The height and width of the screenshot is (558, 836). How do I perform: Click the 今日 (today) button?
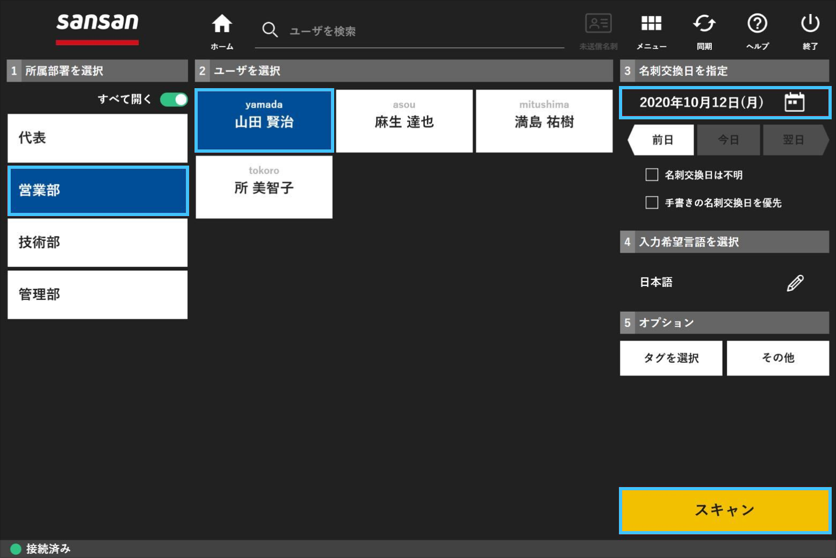(x=728, y=140)
